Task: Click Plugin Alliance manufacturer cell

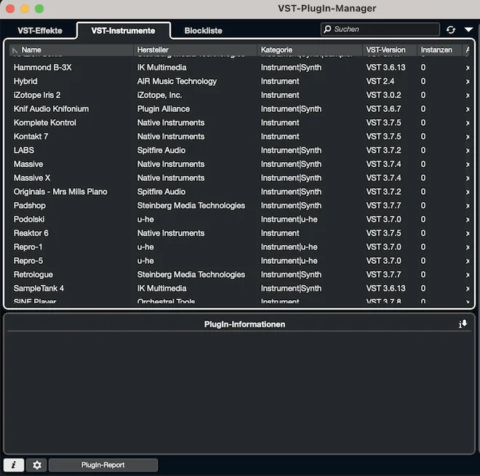Action: click(163, 109)
